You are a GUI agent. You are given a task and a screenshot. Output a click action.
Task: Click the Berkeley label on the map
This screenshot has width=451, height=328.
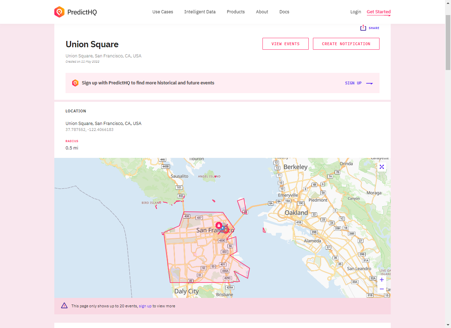coord(295,167)
